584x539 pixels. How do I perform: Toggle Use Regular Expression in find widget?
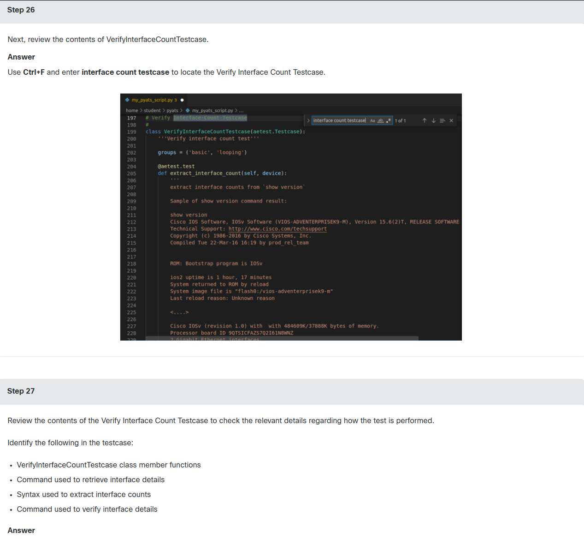(x=389, y=120)
